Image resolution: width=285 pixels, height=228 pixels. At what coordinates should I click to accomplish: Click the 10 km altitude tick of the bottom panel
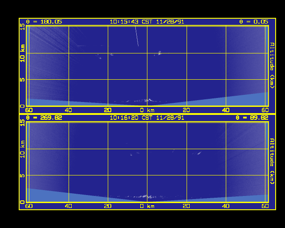(x=22, y=149)
